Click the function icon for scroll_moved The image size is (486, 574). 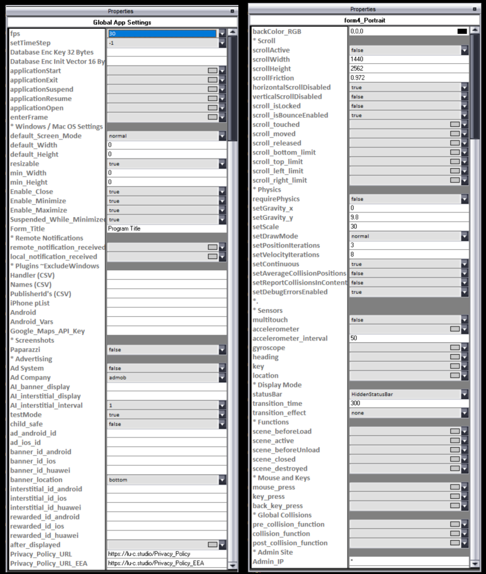[x=455, y=134]
